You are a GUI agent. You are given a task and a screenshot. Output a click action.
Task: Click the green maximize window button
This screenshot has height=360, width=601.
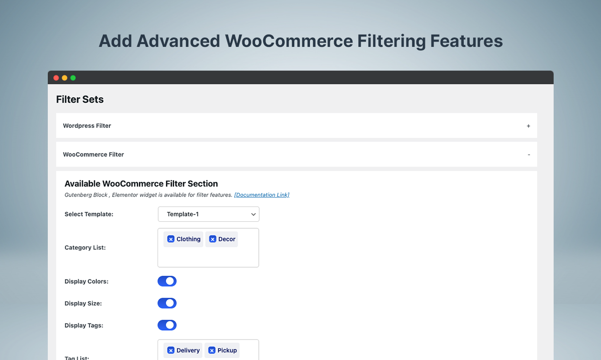73,78
